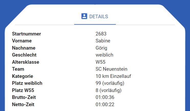Viewport: 190px width, 111px height.
Task: Click the Platz W55 label
Action: point(23,90)
